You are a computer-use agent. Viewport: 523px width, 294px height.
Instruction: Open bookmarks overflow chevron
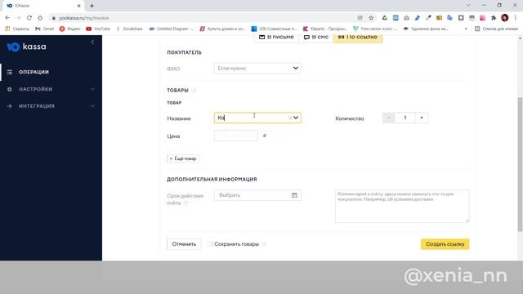click(x=466, y=29)
